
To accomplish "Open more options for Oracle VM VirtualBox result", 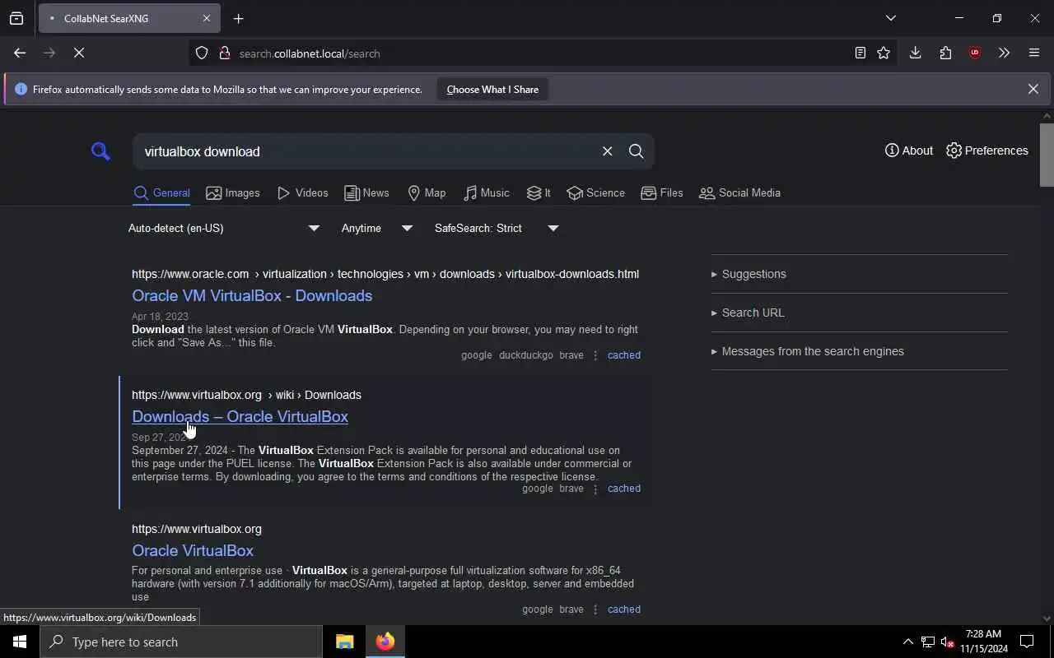I will [595, 355].
